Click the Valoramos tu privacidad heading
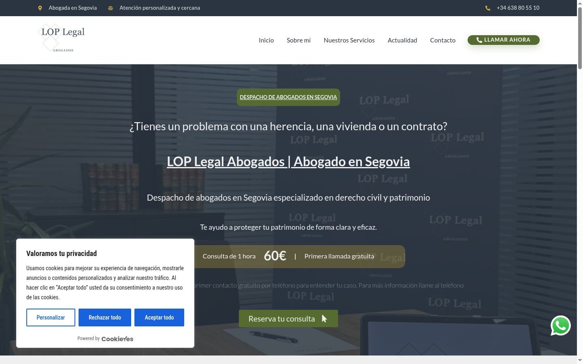The width and height of the screenshot is (583, 364). (x=62, y=254)
